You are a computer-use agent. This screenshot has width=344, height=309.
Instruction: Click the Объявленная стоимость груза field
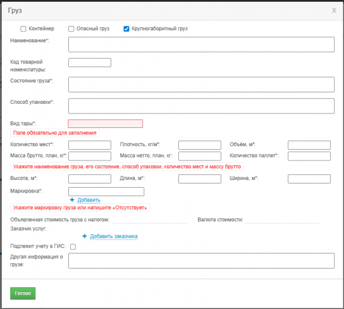pos(151,220)
